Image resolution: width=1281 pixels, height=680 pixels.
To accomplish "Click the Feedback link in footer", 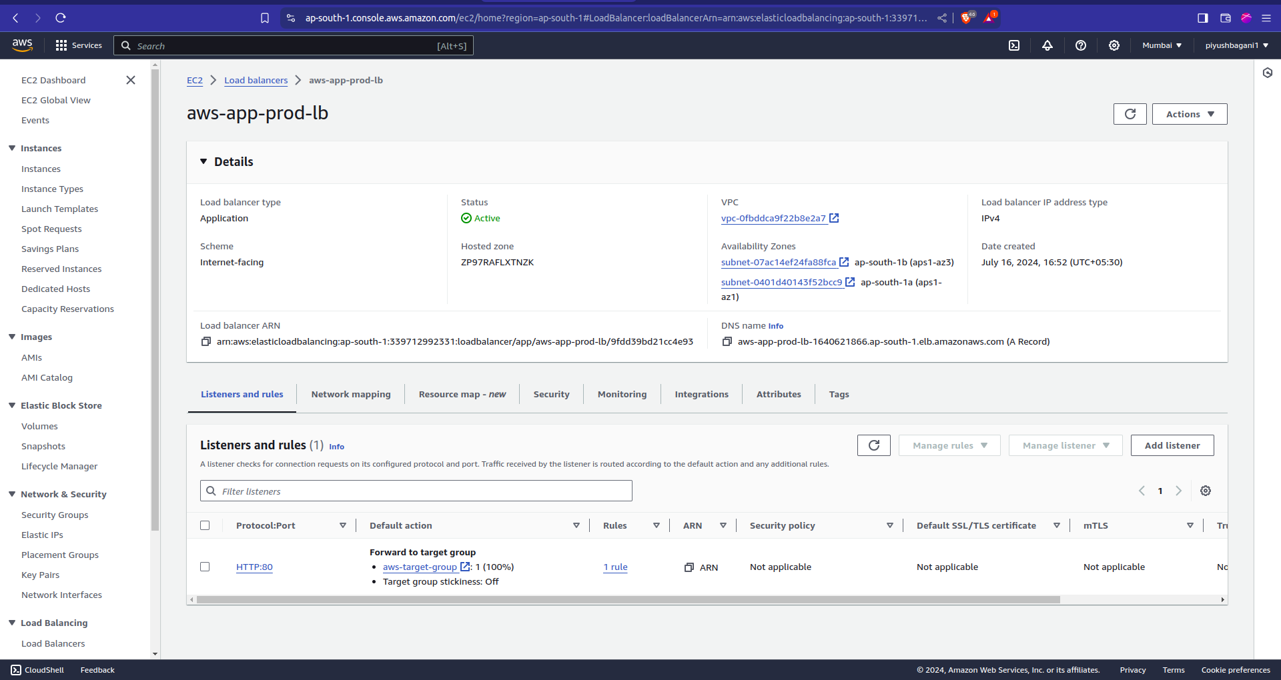I will coord(97,670).
